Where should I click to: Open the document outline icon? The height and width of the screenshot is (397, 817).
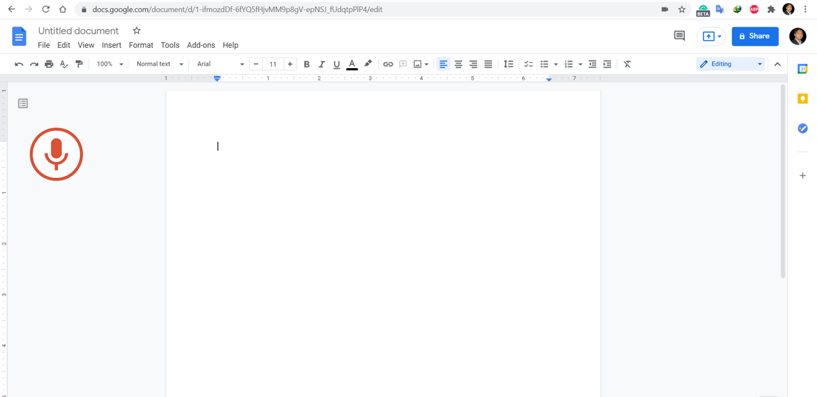[23, 103]
